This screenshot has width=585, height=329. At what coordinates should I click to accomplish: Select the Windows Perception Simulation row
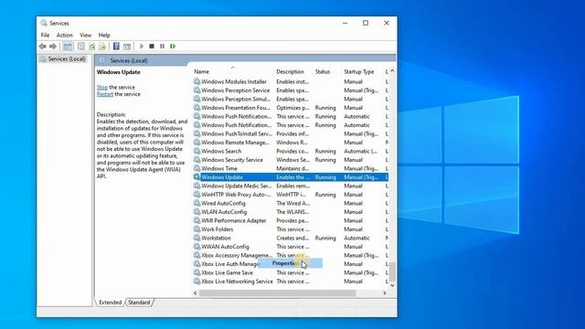(x=291, y=99)
